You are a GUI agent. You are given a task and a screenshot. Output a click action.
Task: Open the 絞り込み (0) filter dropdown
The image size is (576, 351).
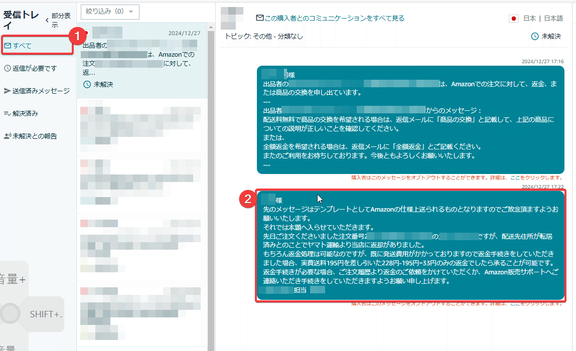[110, 12]
